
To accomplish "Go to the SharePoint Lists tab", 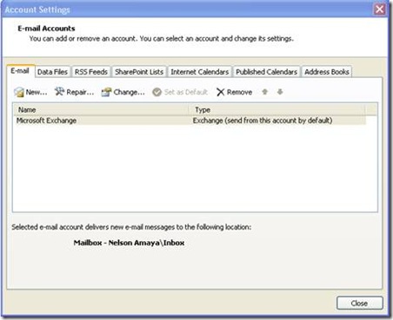I will click(139, 72).
